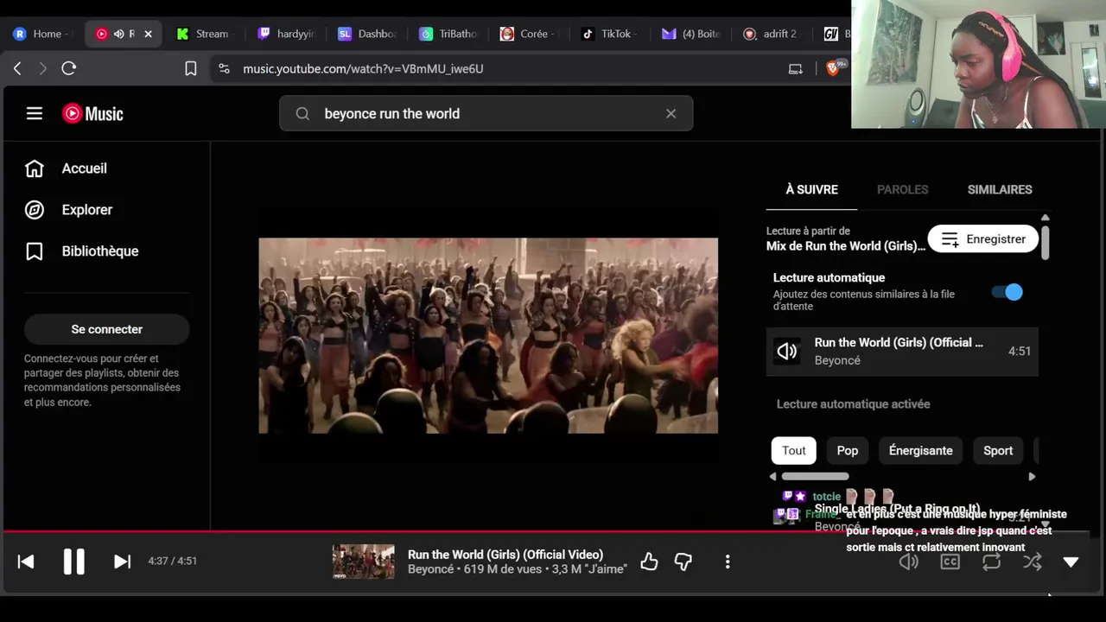
Task: Select the Sport filter chip
Action: pyautogui.click(x=998, y=451)
